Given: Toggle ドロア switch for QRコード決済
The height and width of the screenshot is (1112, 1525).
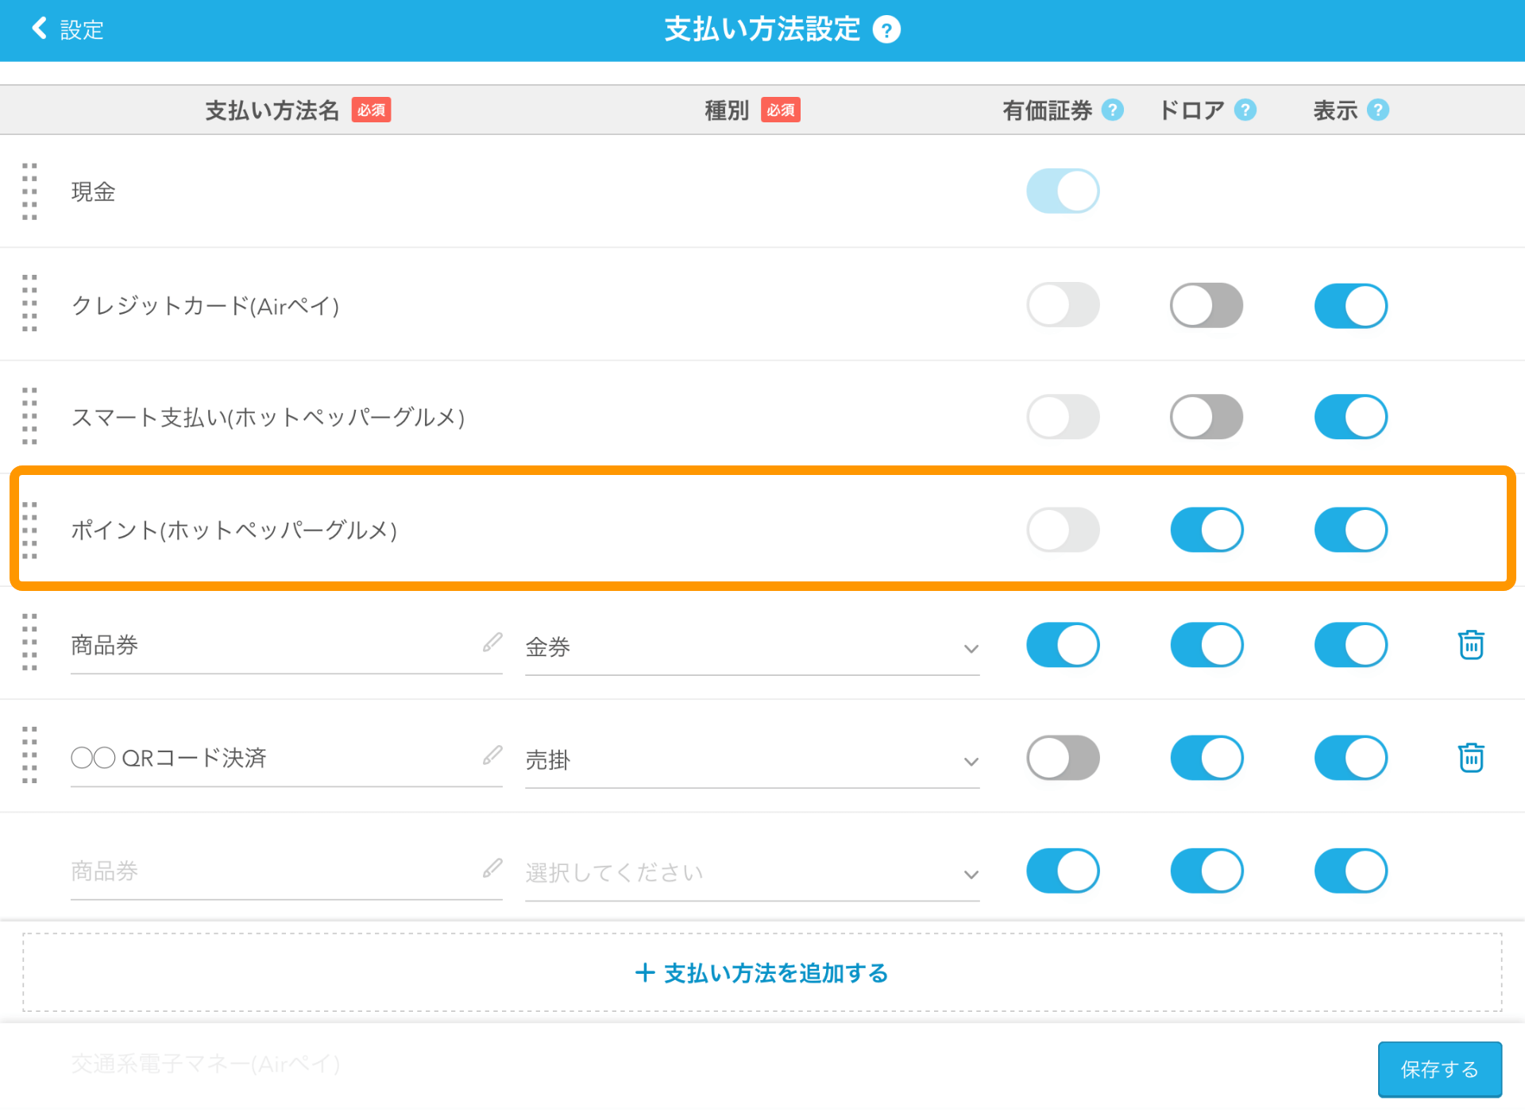Looking at the screenshot, I should click(x=1206, y=758).
